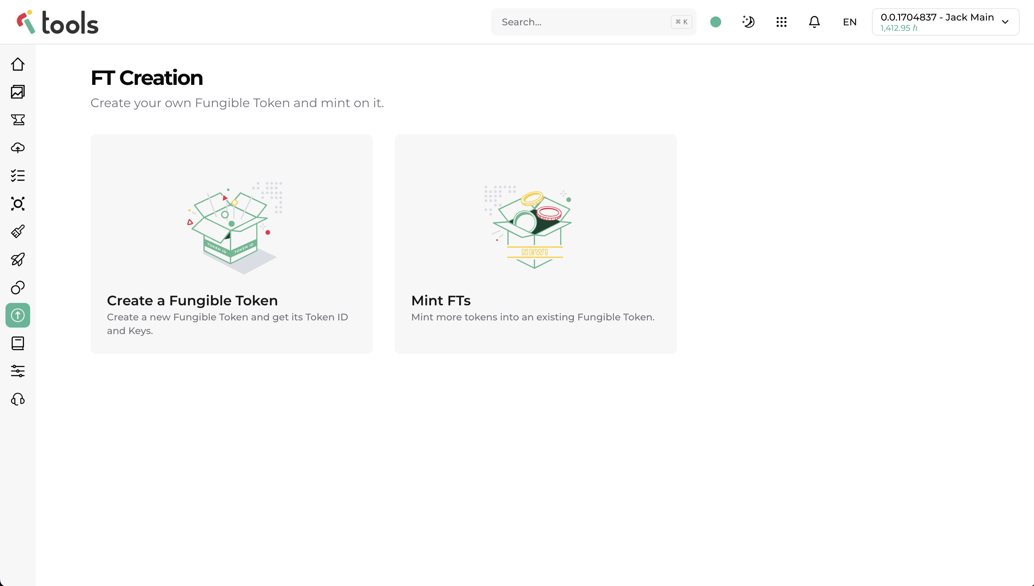Toggle dark mode with moon icon

click(x=748, y=22)
